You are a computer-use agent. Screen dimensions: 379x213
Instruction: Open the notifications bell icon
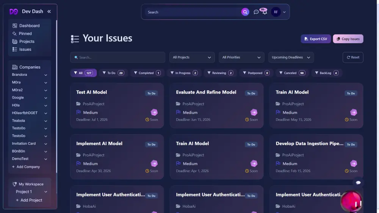pos(265,12)
